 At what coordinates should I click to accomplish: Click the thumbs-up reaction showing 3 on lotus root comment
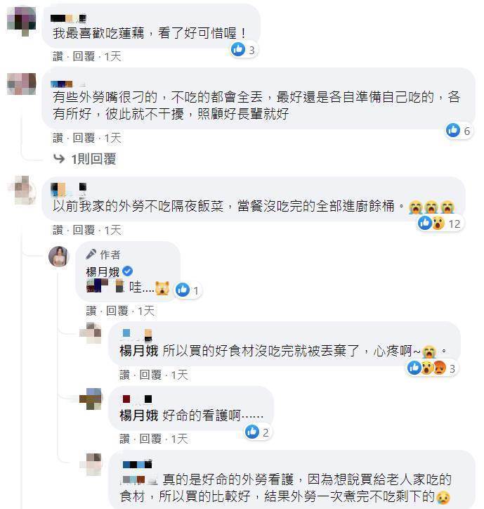(244, 50)
